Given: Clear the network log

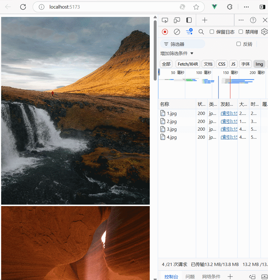Looking at the screenshot, I should tap(177, 32).
